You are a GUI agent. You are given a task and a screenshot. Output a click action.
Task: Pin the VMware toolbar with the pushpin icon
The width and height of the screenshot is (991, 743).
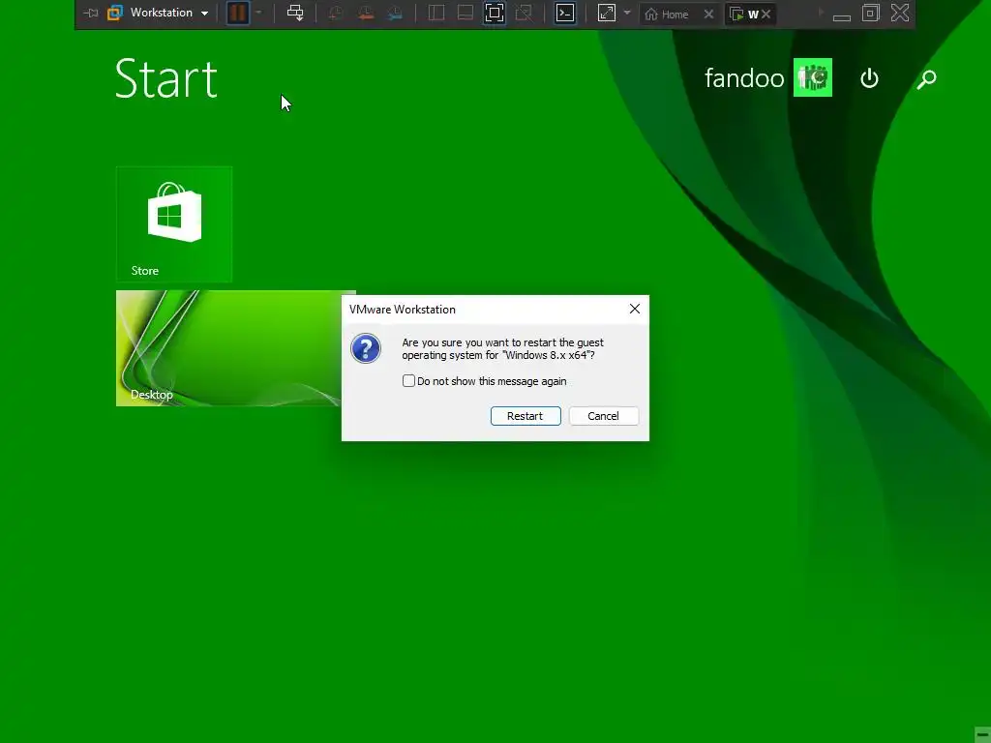91,14
